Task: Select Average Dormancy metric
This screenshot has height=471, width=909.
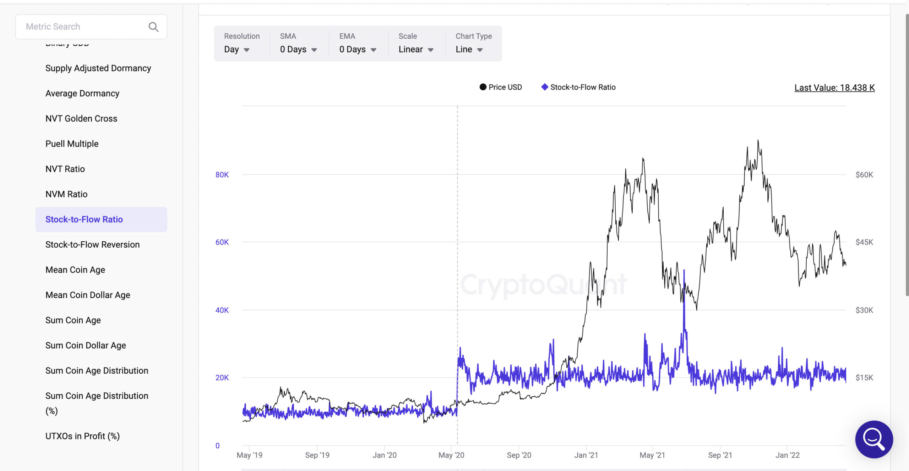Action: (x=82, y=93)
